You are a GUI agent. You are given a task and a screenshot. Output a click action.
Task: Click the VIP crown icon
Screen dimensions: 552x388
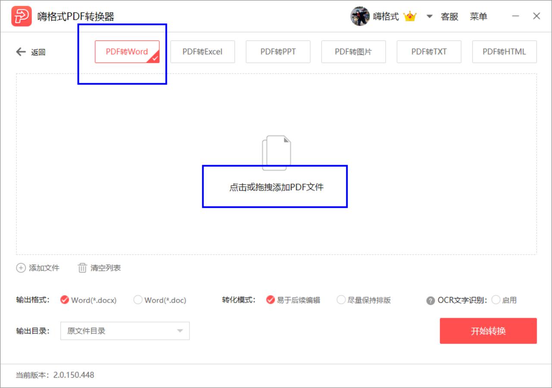click(x=410, y=16)
